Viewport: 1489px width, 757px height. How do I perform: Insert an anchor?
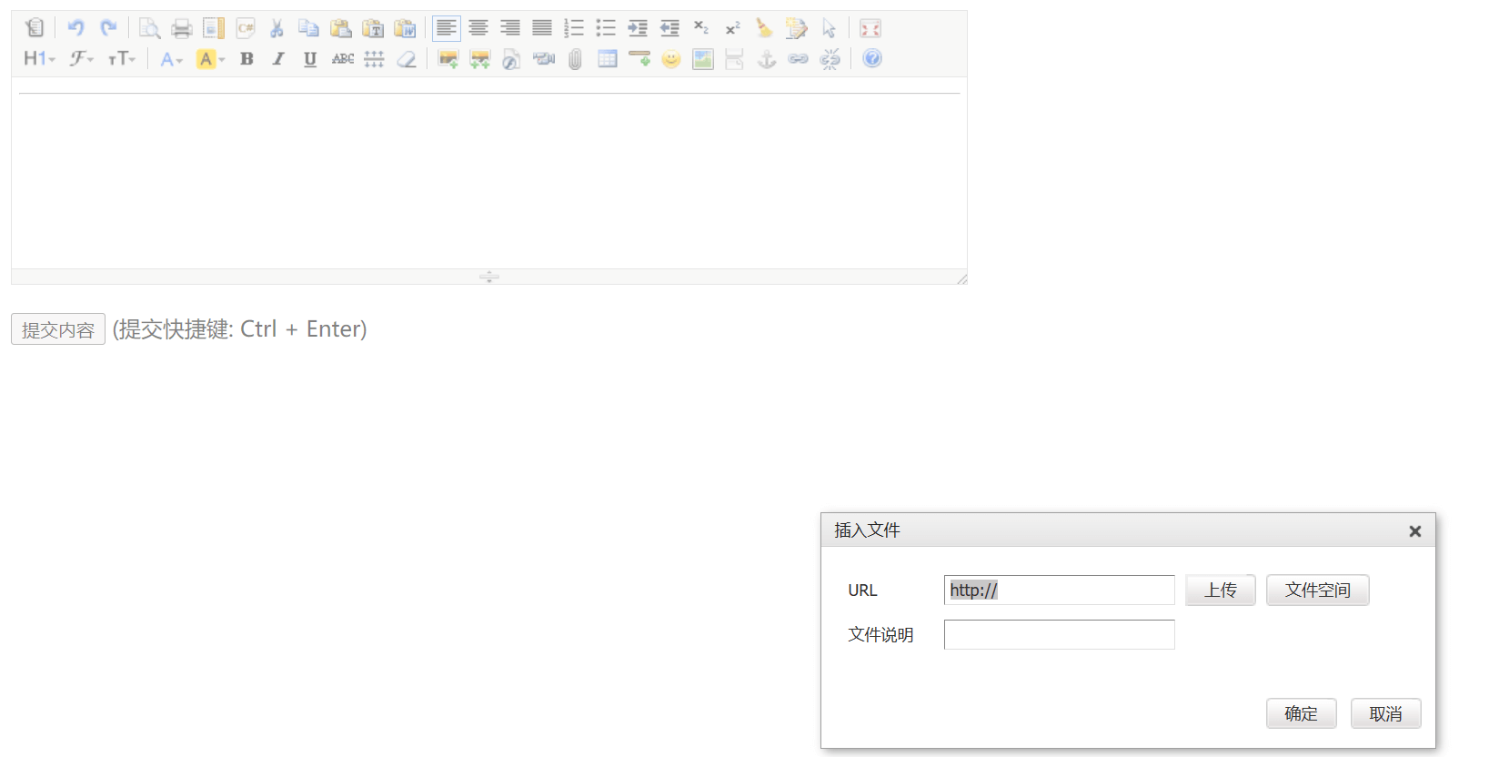(767, 58)
